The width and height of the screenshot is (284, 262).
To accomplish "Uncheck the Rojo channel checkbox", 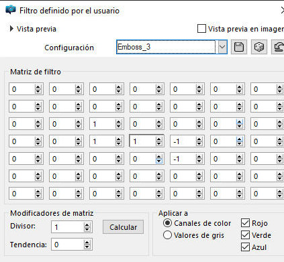I will 245,223.
